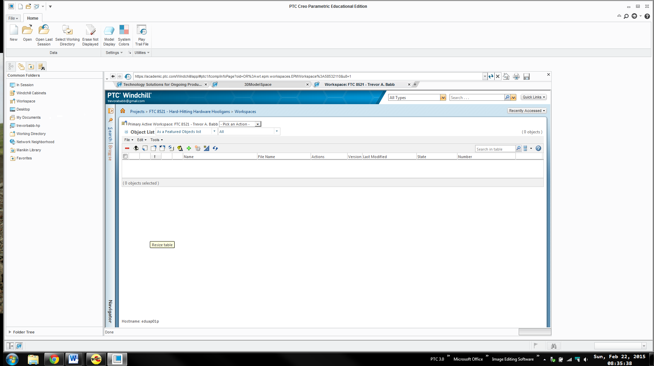Screen dimensions: 654x366
Task: Open the table Edit menu
Action: click(142, 140)
